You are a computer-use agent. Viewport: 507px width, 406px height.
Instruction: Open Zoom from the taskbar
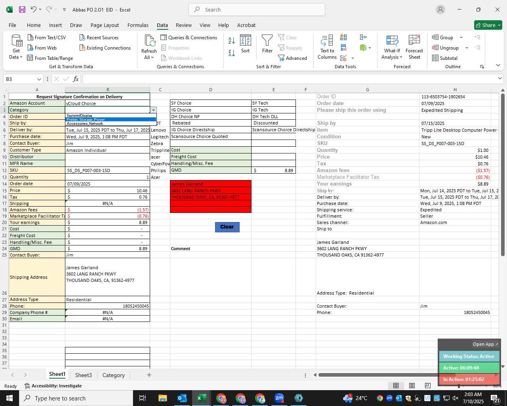tap(279, 398)
